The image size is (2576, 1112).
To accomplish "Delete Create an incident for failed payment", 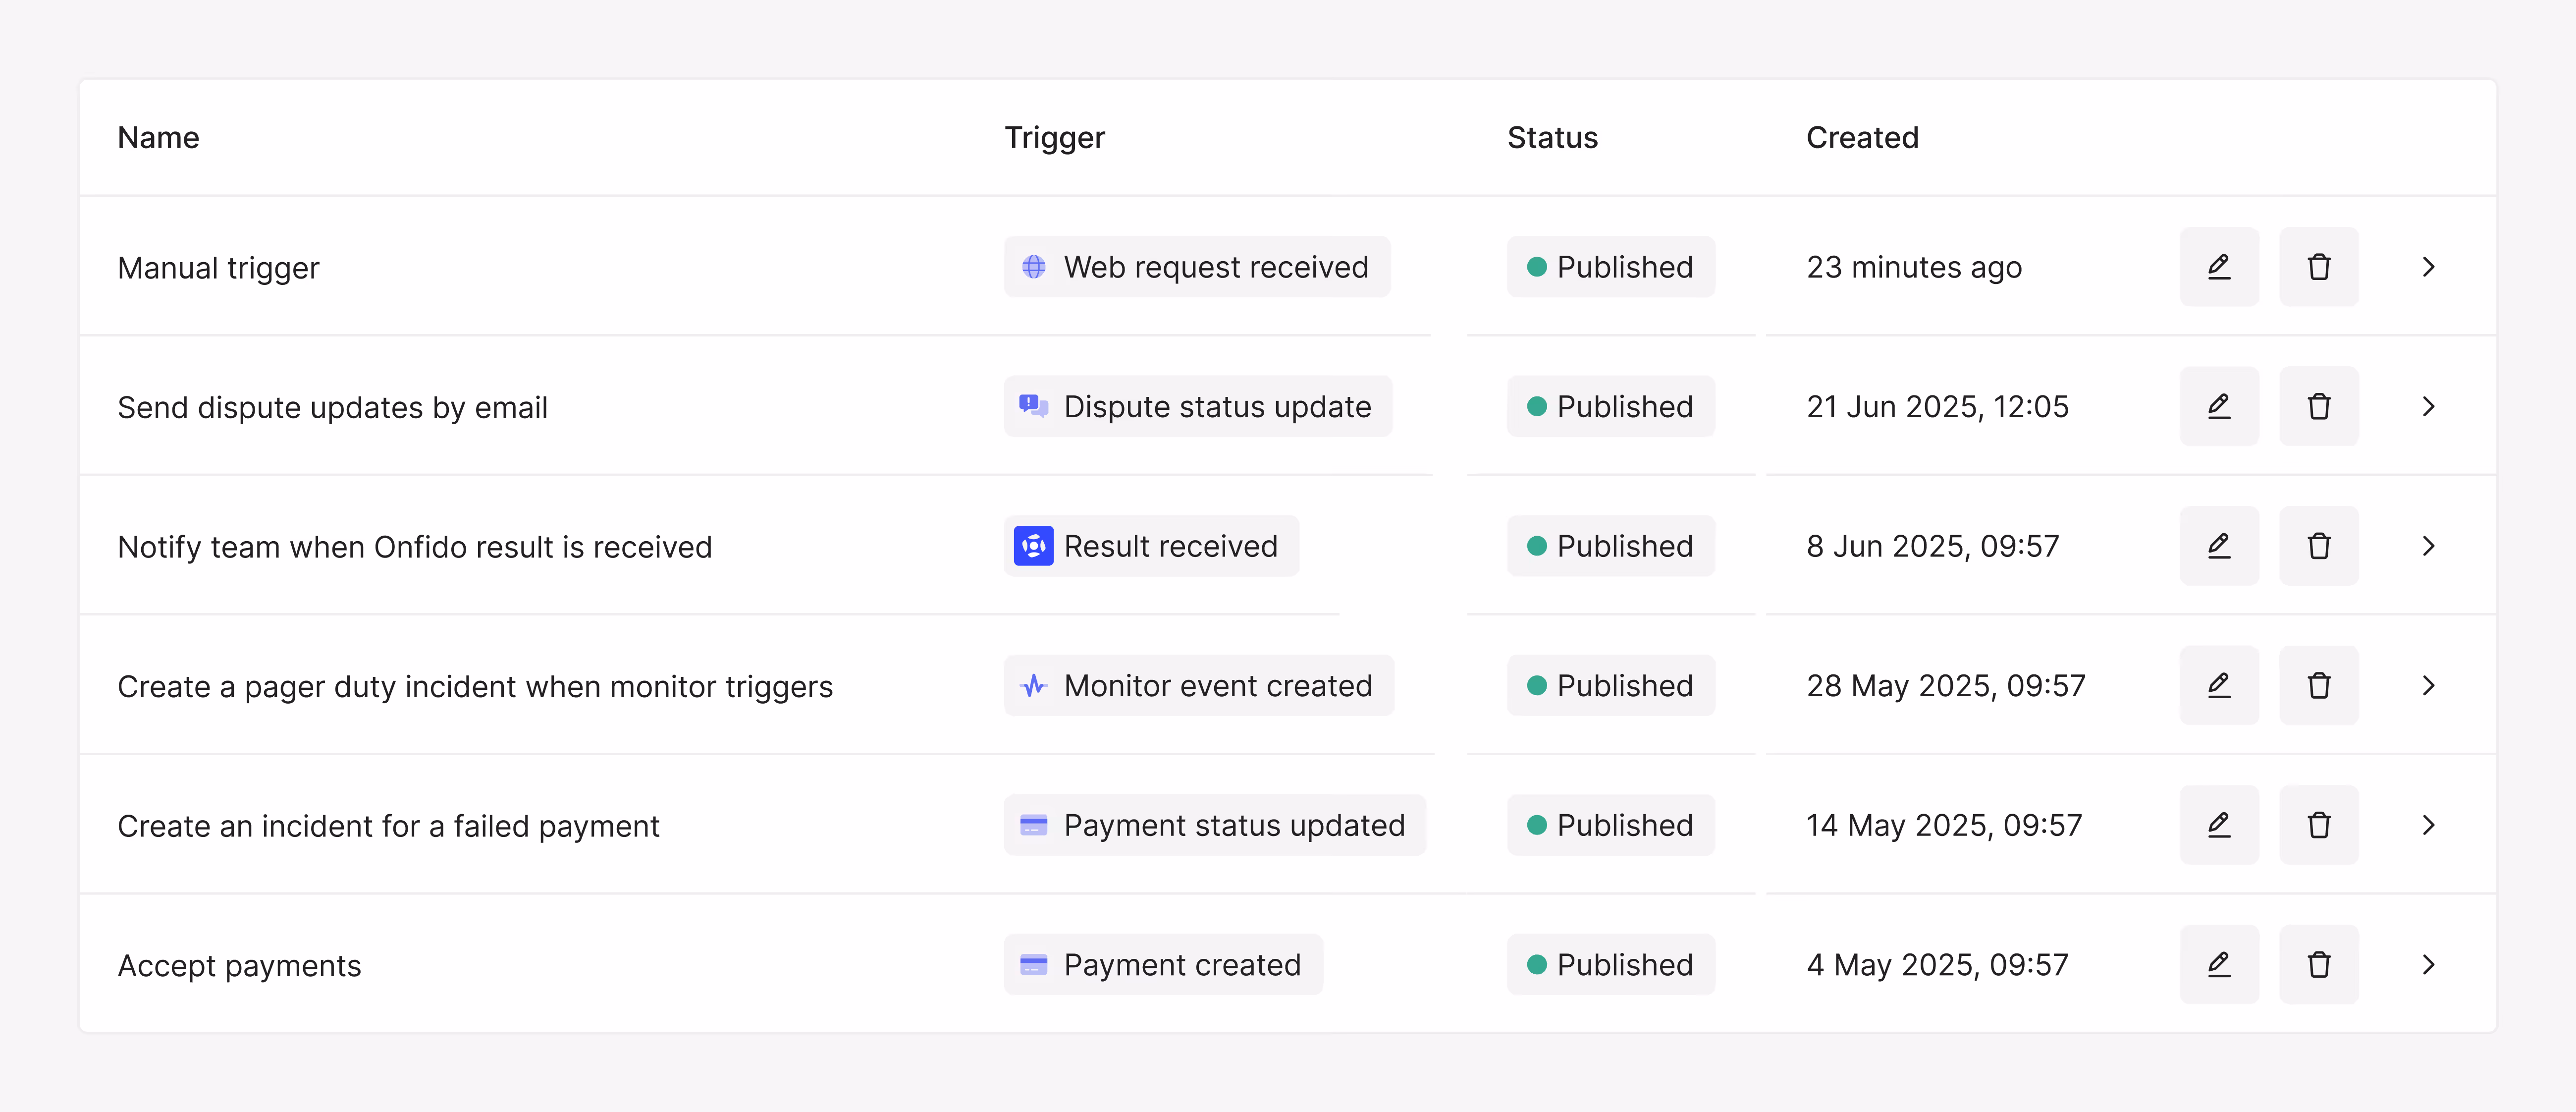I will [2319, 825].
